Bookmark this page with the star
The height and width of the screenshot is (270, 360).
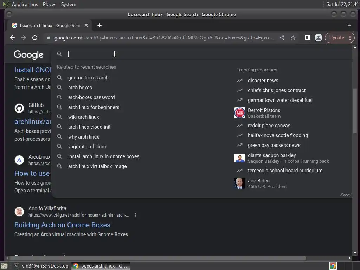[x=293, y=38]
